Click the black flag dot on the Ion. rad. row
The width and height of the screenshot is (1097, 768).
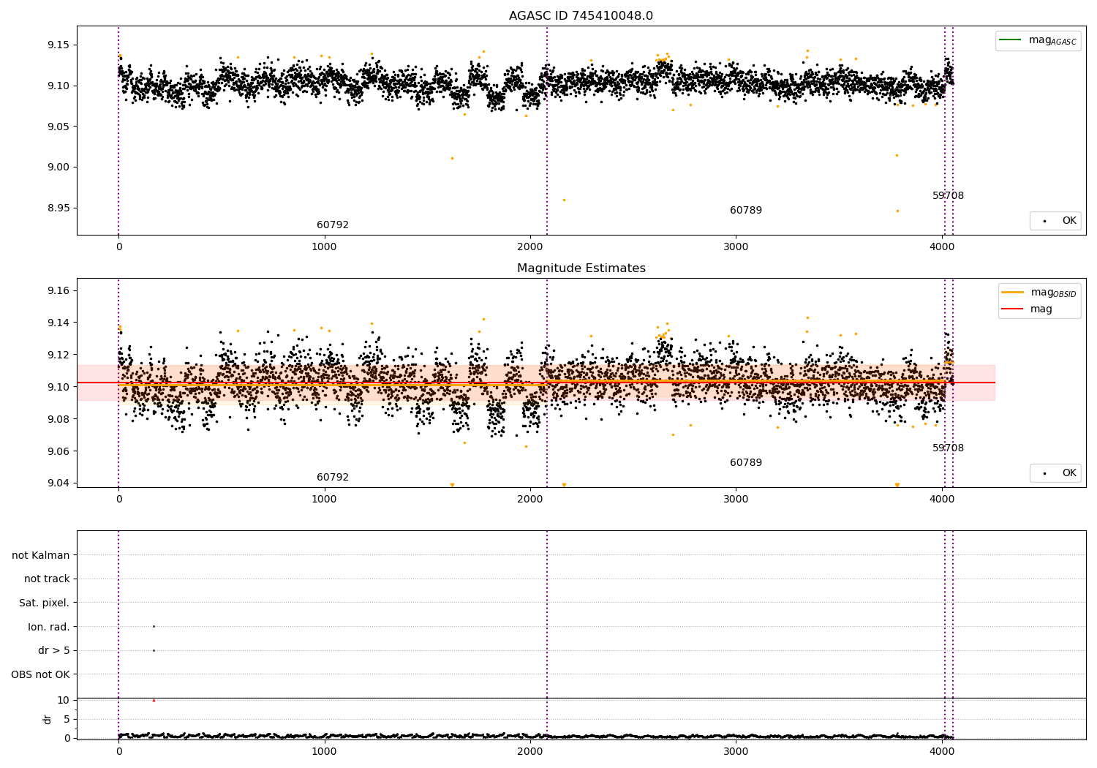coord(154,626)
